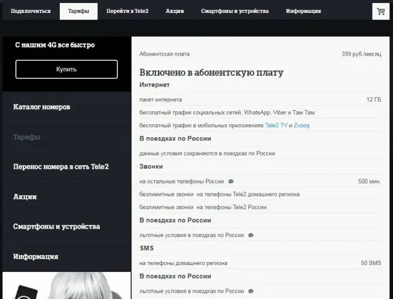Click the '12 ГБ' value

(x=374, y=100)
